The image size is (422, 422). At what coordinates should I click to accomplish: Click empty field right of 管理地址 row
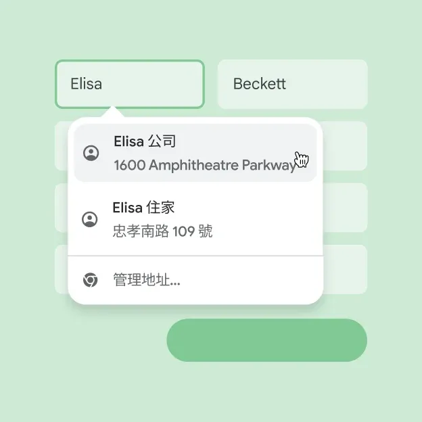[346, 269]
